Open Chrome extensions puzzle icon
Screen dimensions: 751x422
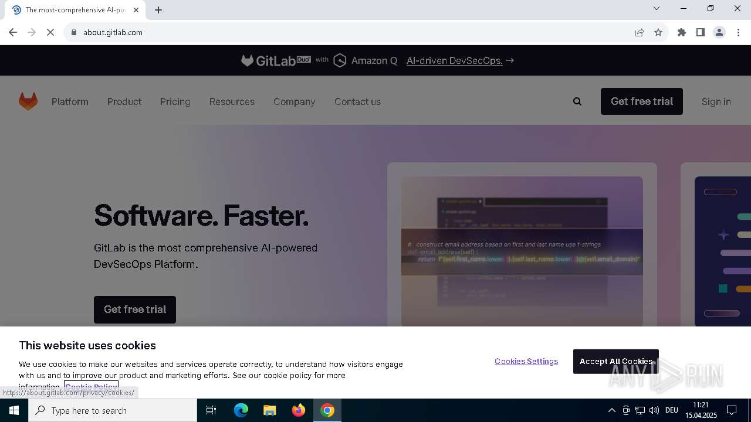682,32
